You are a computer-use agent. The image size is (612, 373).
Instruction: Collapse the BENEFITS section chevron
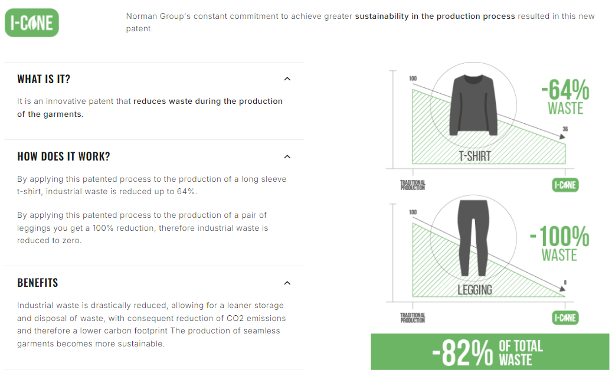point(287,283)
